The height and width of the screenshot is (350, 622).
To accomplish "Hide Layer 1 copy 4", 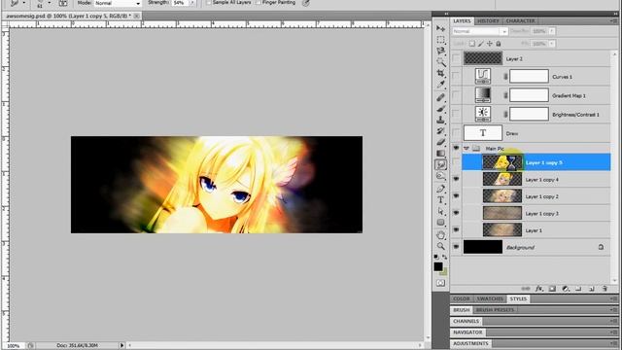I will tap(456, 179).
